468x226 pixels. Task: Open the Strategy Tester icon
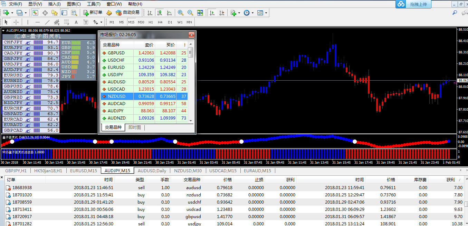[74, 13]
